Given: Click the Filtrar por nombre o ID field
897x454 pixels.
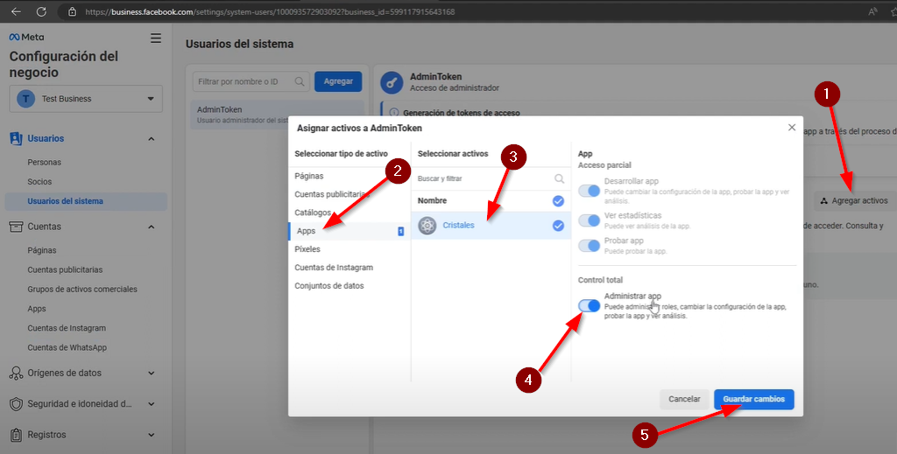Looking at the screenshot, I should 251,81.
